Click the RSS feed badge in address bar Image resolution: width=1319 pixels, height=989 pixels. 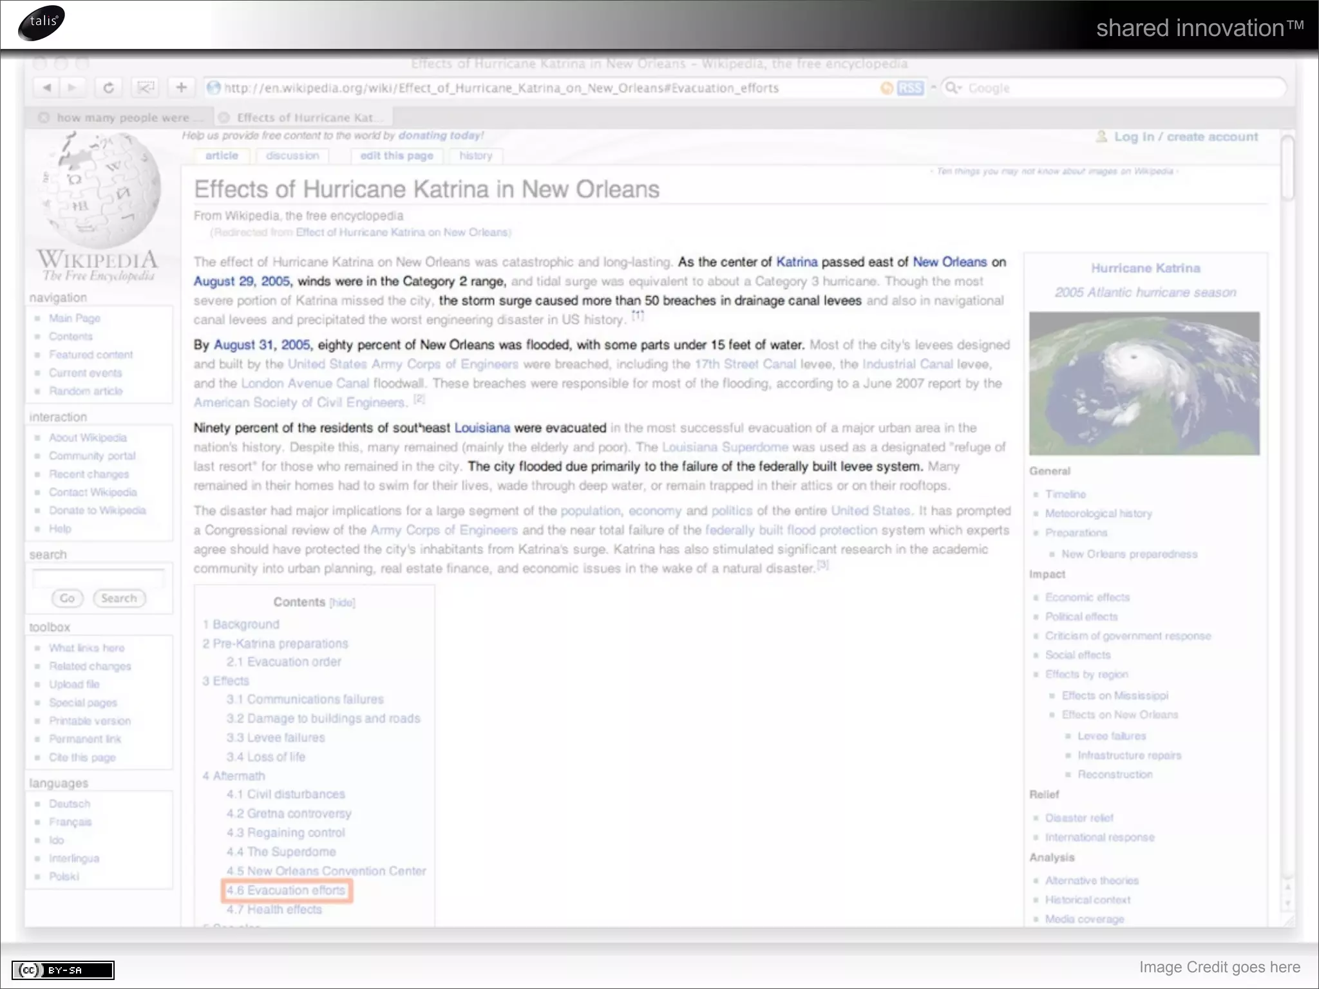909,88
